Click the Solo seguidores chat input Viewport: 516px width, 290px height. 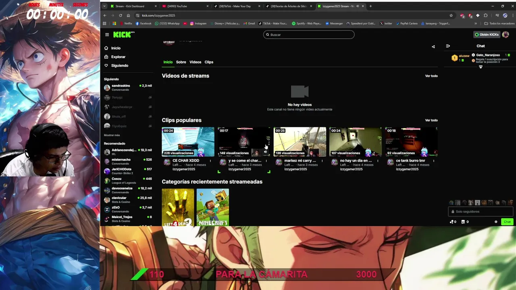pyautogui.click(x=481, y=211)
